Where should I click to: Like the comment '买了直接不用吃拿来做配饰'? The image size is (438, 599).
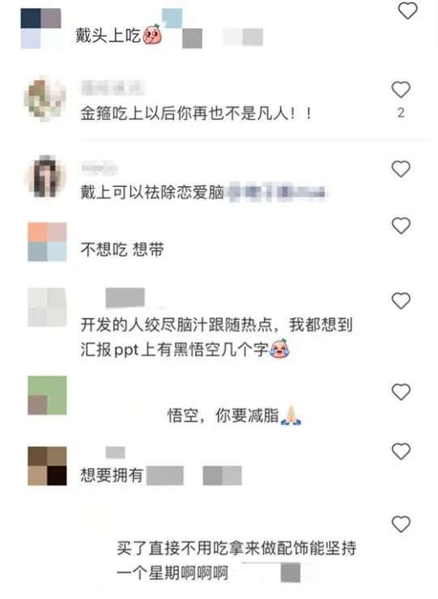401,524
